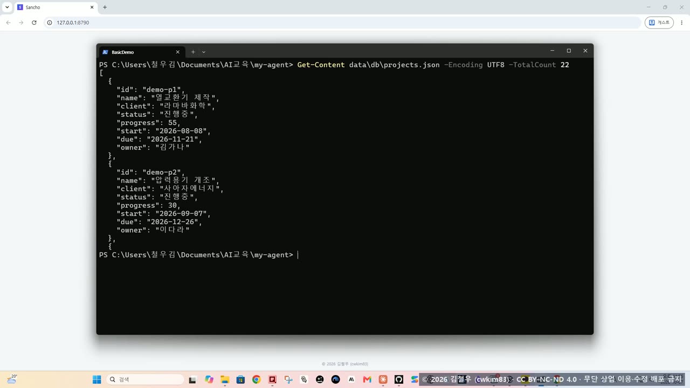Click the Get-Content command text
The width and height of the screenshot is (690, 388).
point(321,65)
